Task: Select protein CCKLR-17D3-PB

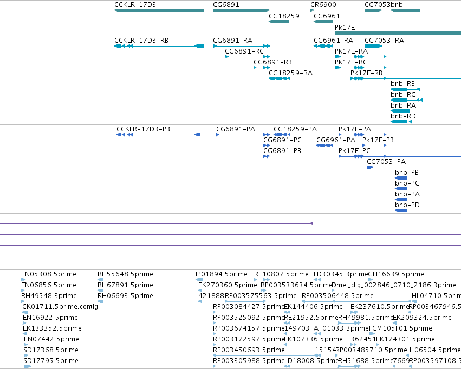Action: click(x=158, y=135)
